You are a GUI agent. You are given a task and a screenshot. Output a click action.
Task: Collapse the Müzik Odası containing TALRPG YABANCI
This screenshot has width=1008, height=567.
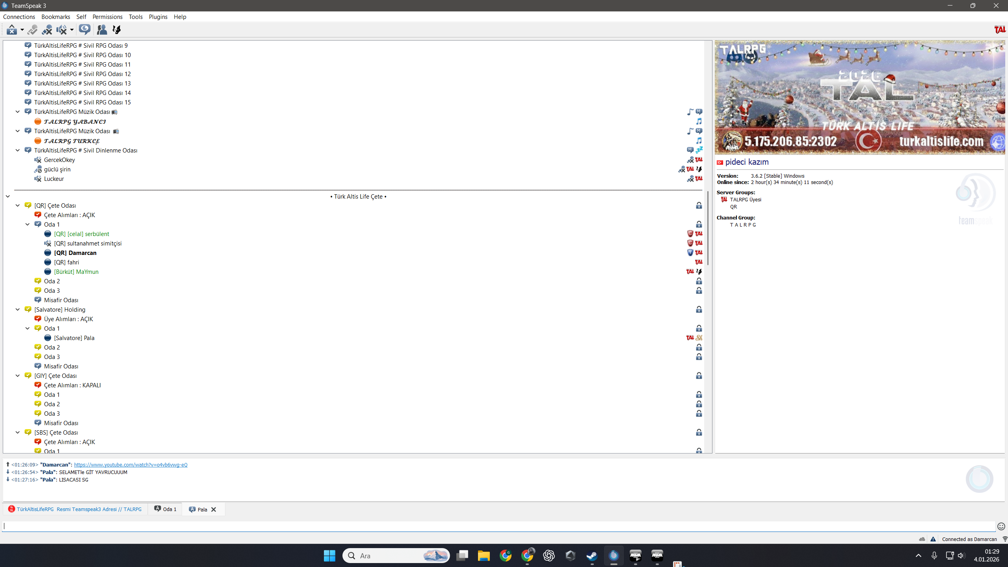(18, 112)
